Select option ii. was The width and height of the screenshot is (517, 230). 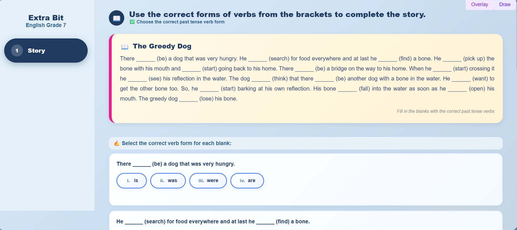point(168,181)
